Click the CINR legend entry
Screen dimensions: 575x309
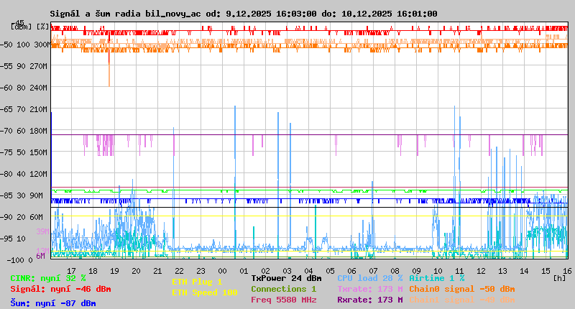(48, 278)
